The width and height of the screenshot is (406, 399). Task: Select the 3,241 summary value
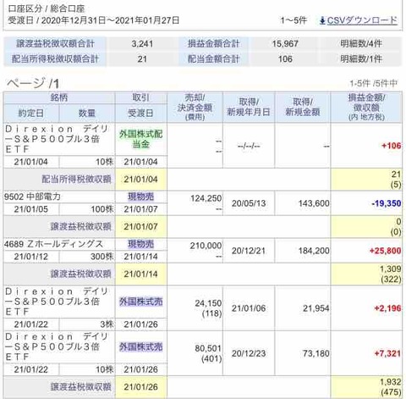(x=142, y=44)
